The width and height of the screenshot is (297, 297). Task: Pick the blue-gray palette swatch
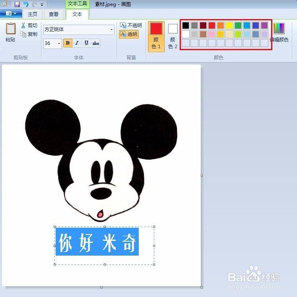point(256,34)
